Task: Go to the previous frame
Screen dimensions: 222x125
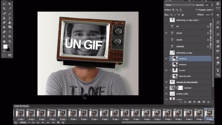Action: click(x=38, y=123)
